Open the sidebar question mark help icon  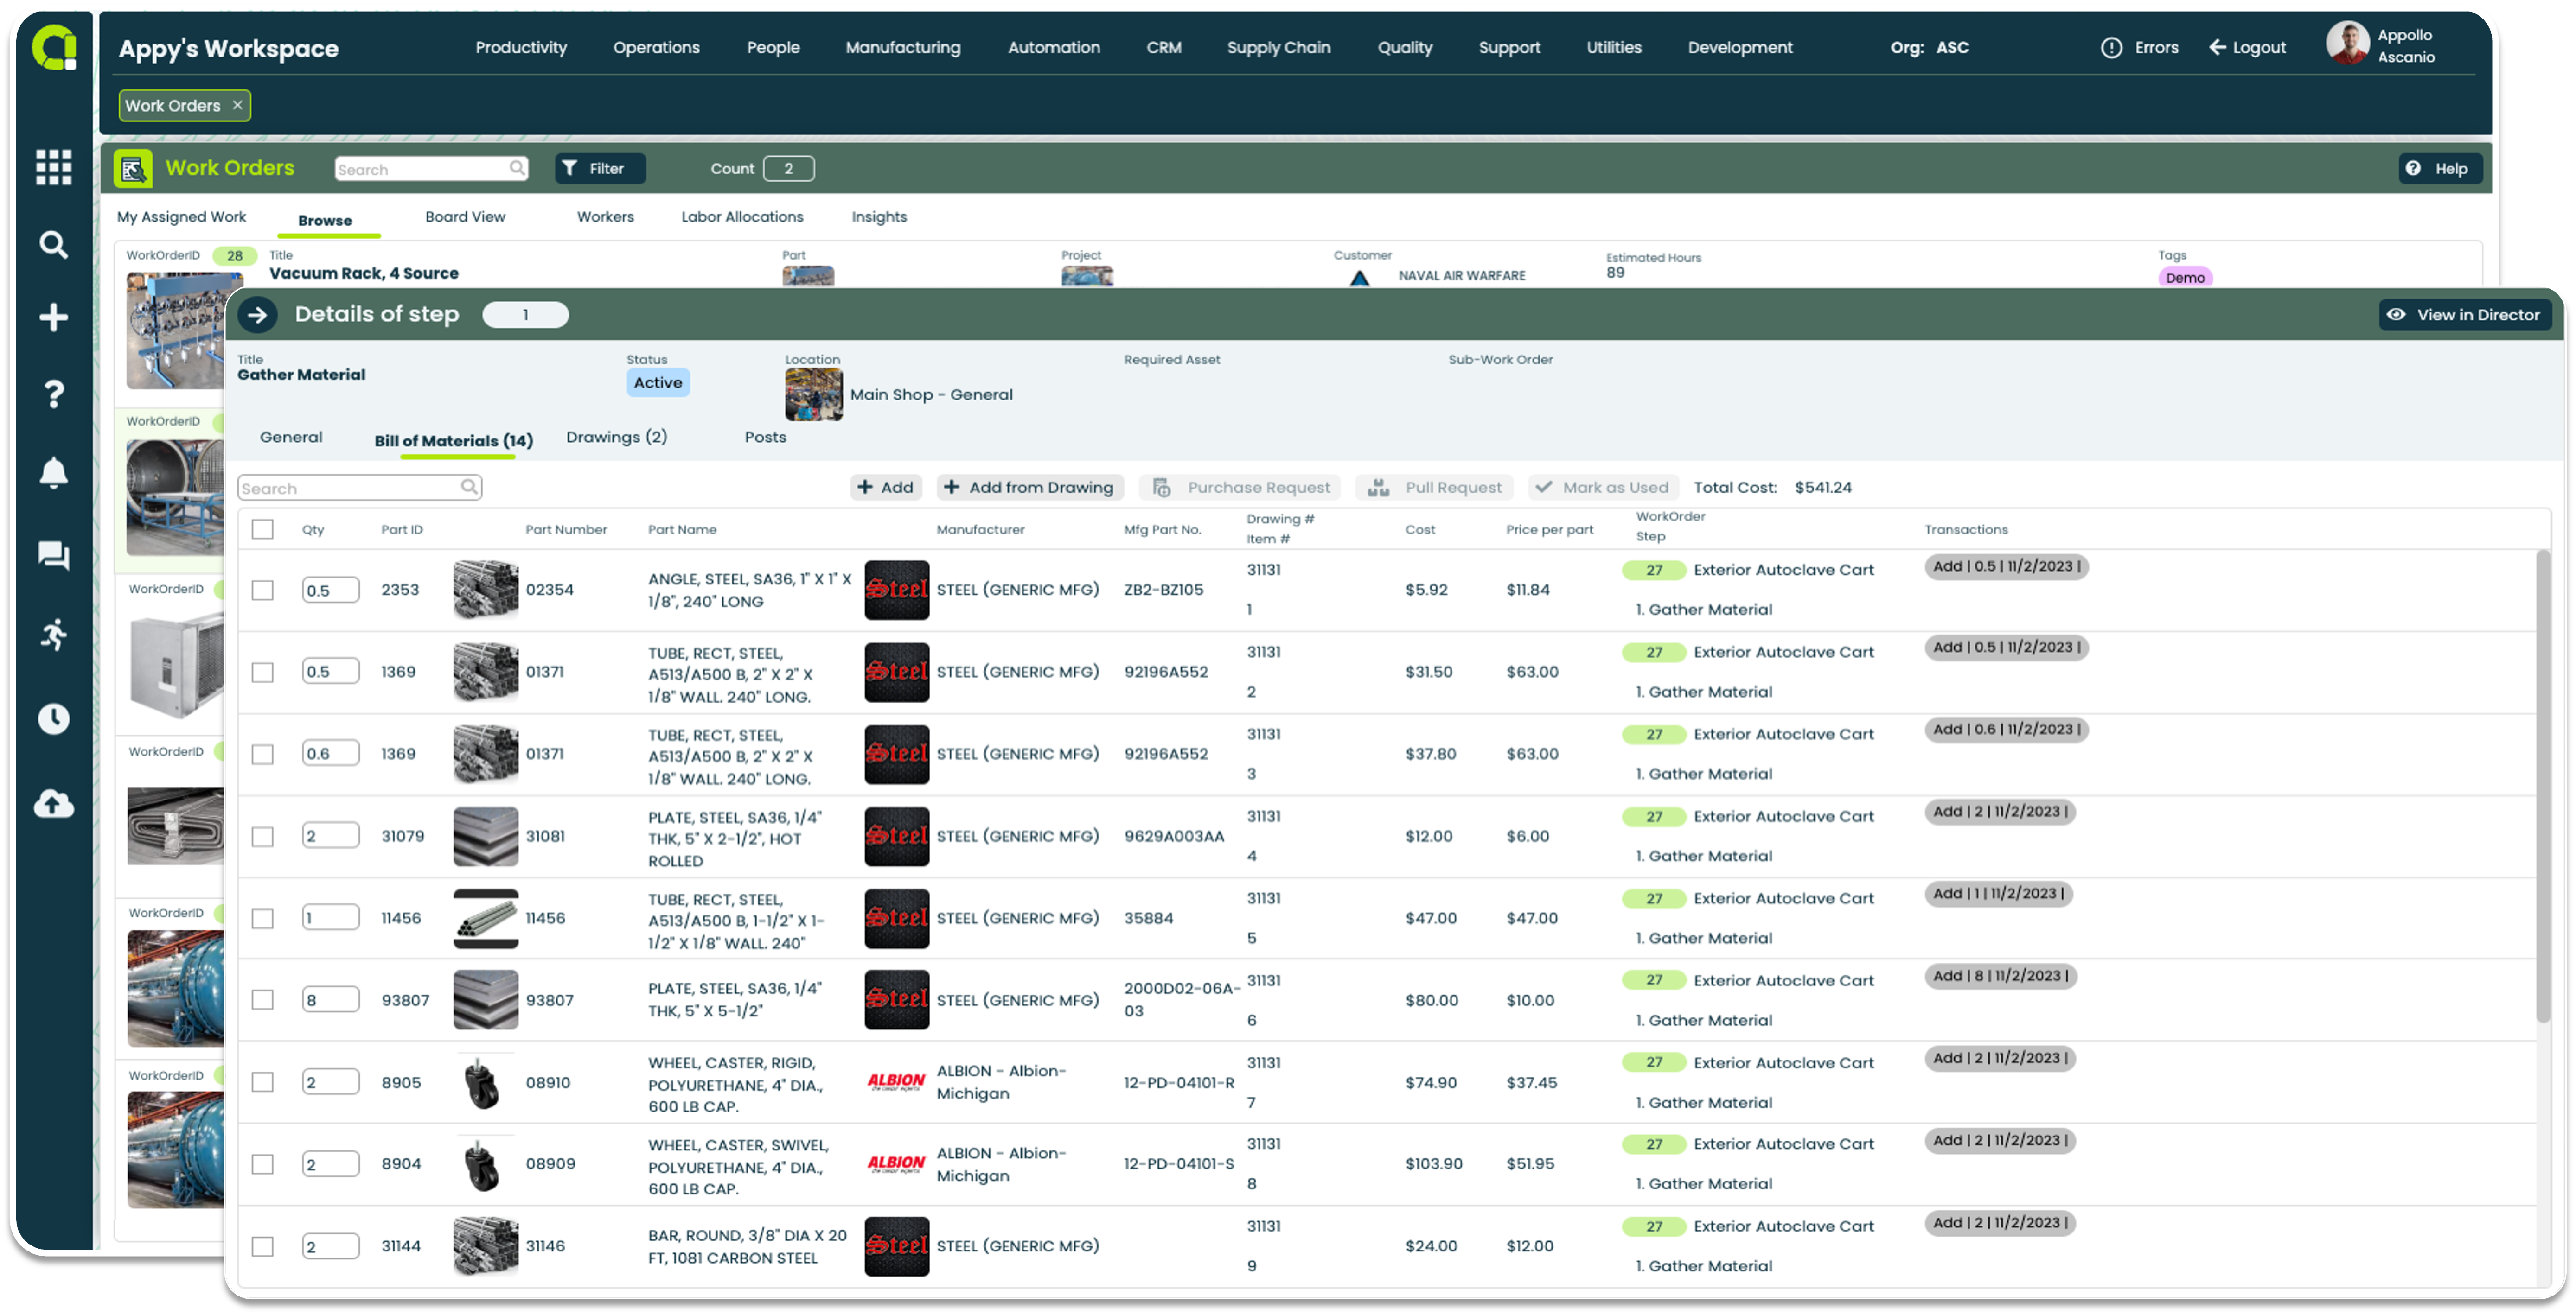point(53,394)
